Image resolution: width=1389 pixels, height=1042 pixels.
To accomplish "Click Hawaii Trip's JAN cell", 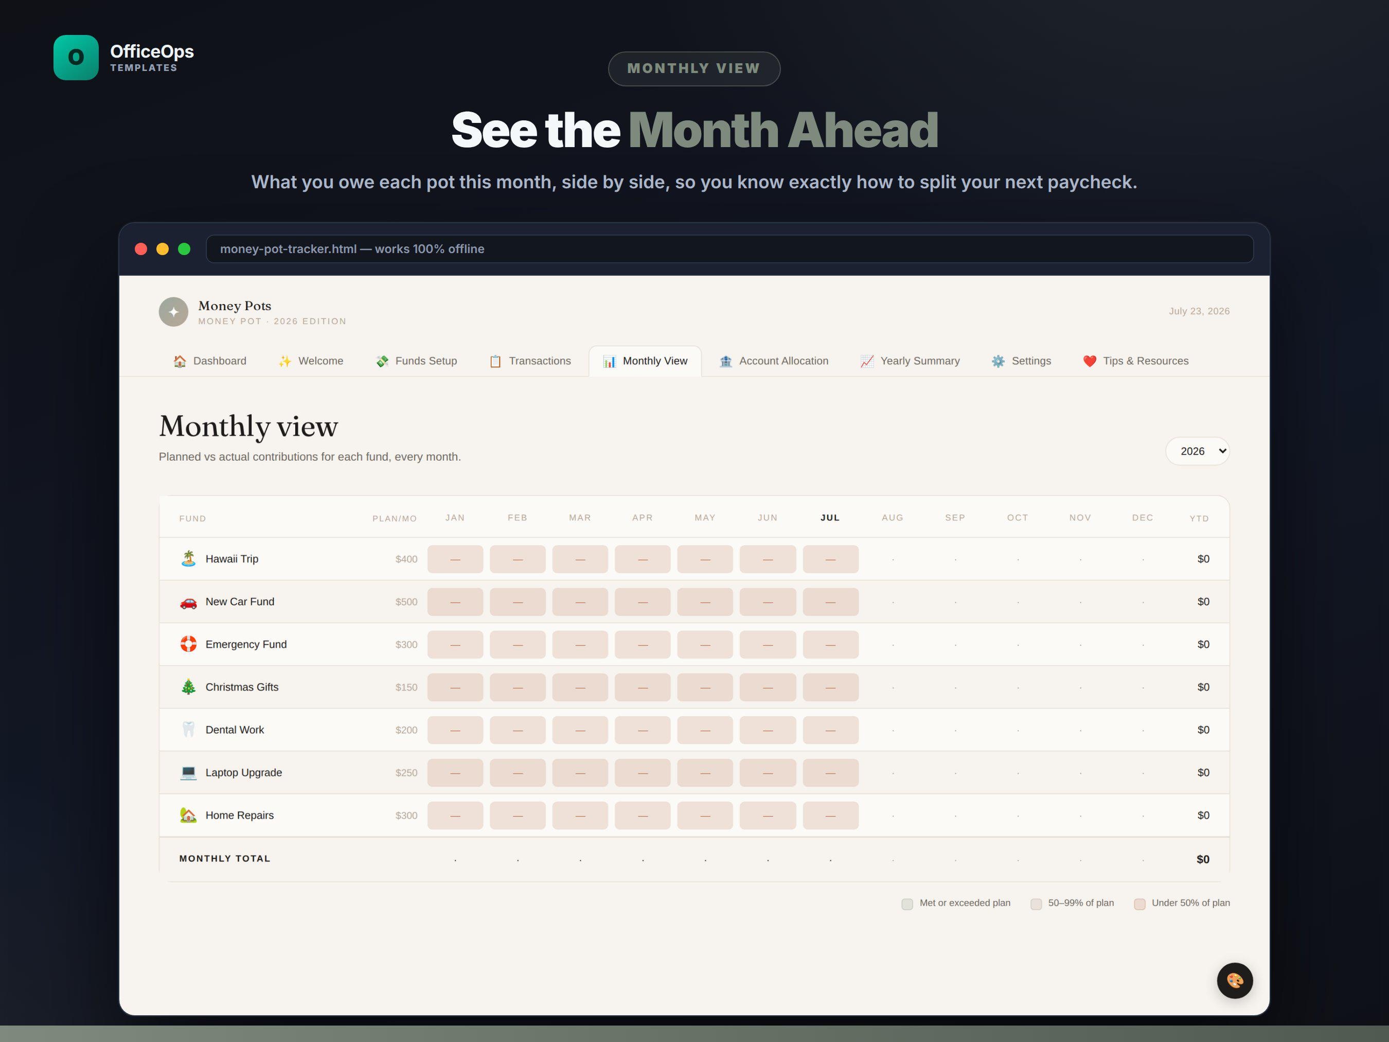I will tap(455, 559).
